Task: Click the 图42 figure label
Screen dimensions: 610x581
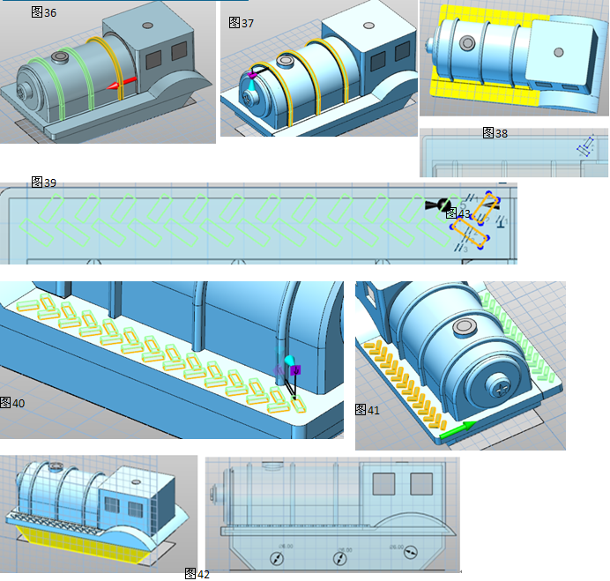Action: click(x=197, y=574)
